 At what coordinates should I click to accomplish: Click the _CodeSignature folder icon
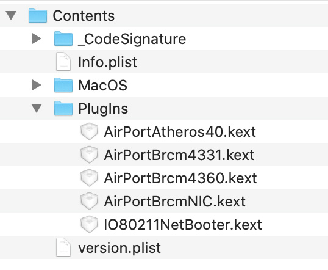point(63,38)
